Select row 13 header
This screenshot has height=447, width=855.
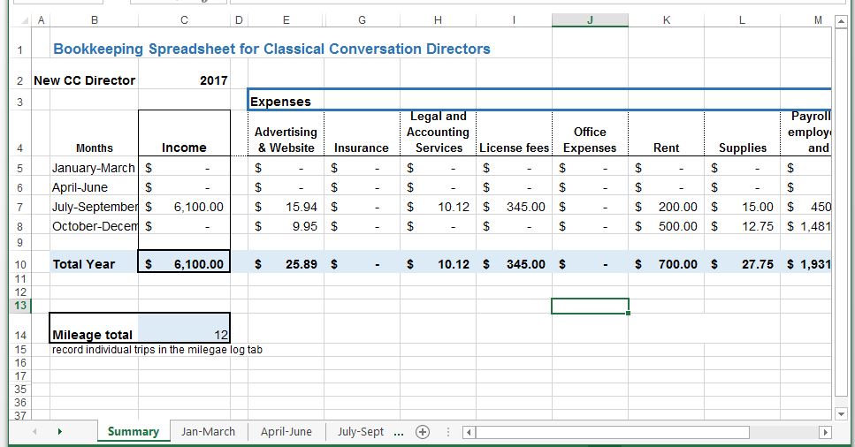[x=20, y=306]
